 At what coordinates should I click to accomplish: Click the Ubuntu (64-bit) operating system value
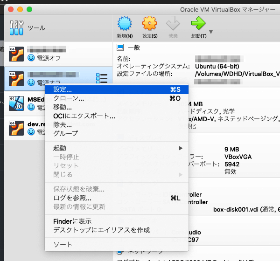click(x=217, y=66)
